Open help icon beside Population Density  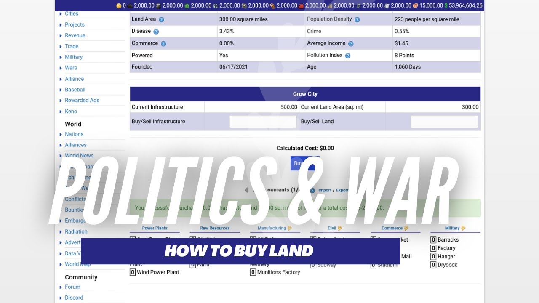357,19
